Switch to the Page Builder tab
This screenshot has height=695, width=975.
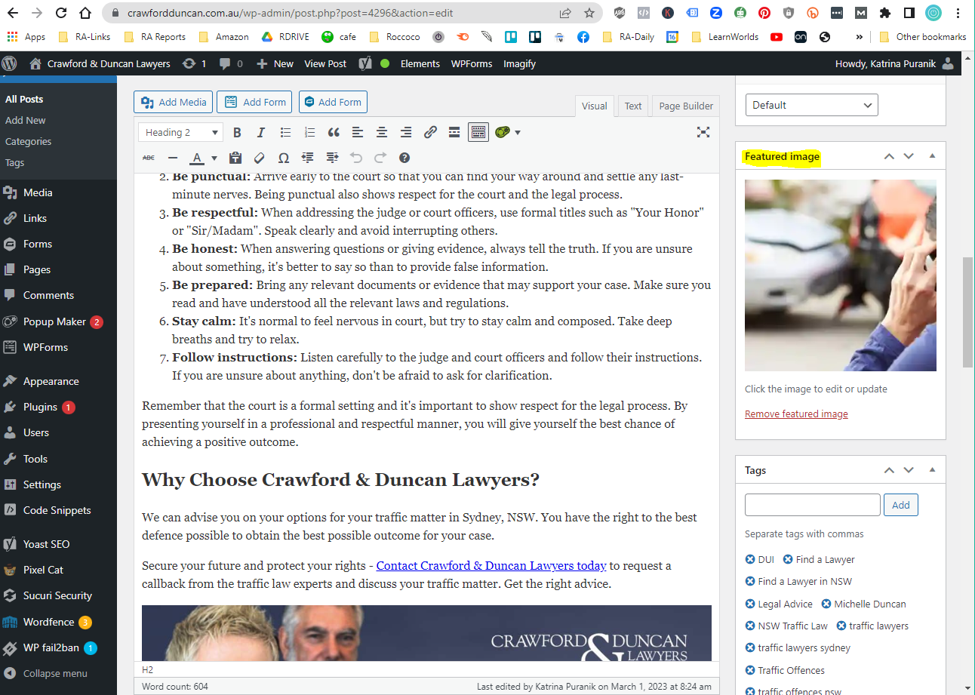pos(684,106)
